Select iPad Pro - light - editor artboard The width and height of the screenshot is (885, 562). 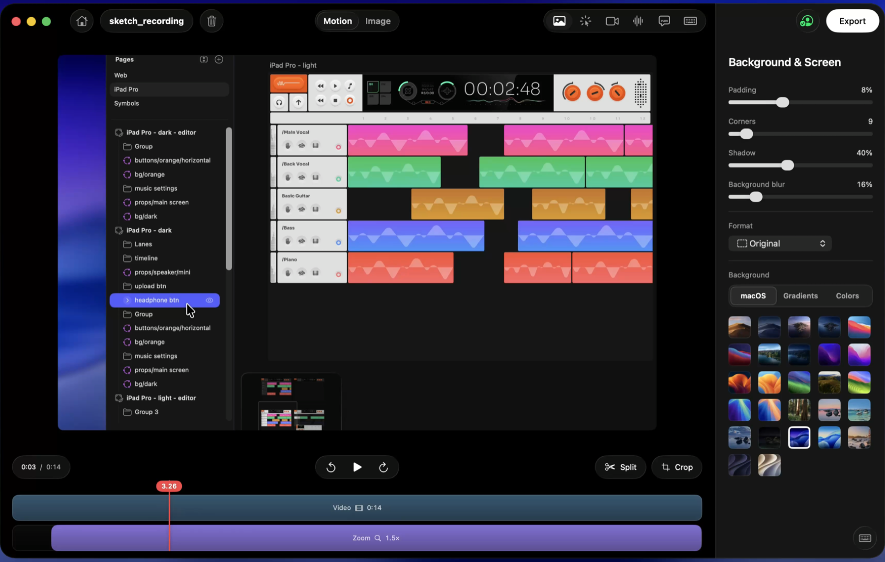click(x=161, y=398)
